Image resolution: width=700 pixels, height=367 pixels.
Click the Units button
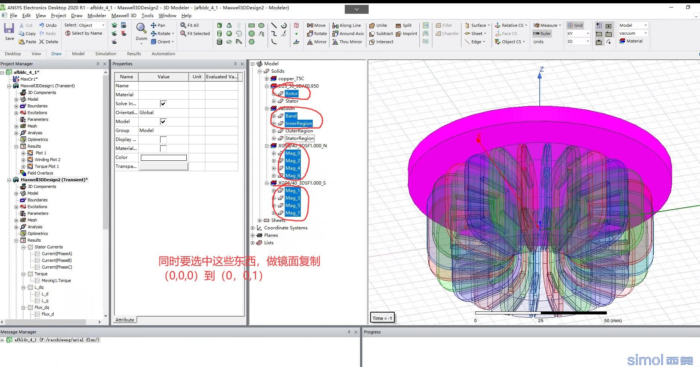538,42
